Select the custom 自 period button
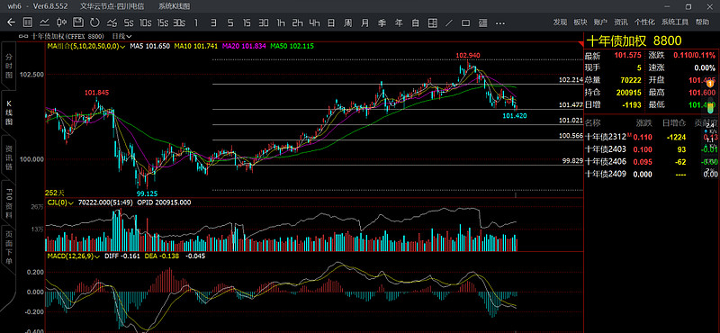Viewport: 720px width, 333px height. click(416, 22)
